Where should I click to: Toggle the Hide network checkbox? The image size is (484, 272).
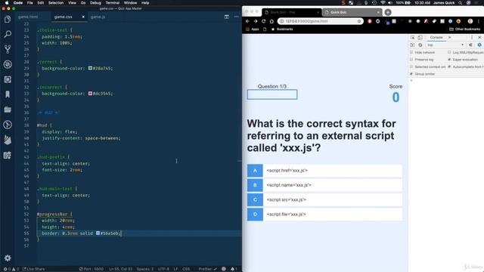411,52
